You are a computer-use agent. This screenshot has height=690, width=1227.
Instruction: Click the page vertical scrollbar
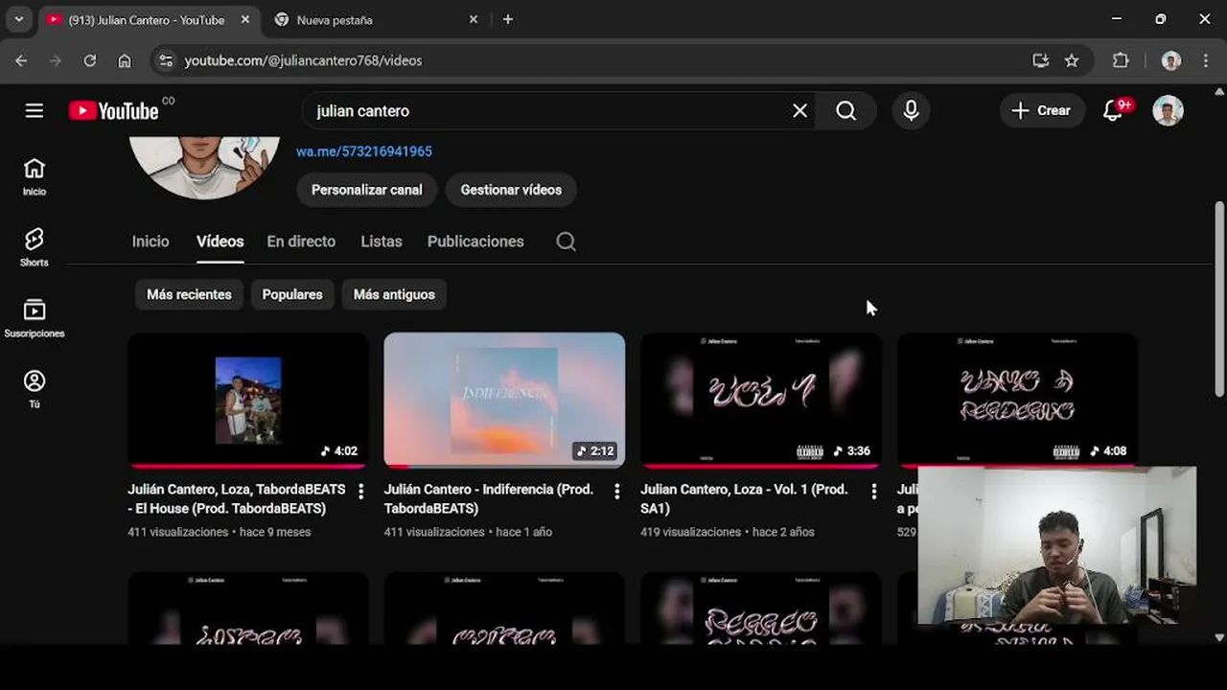[1219, 297]
